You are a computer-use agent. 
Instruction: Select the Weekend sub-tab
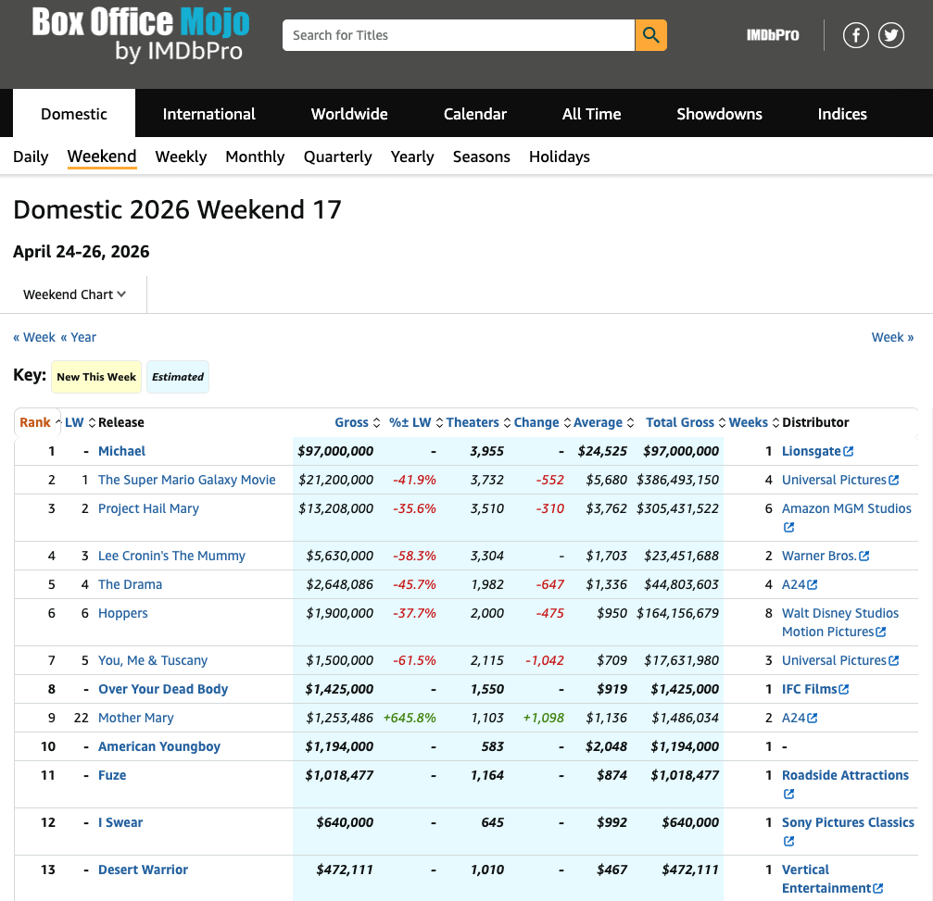(x=102, y=157)
